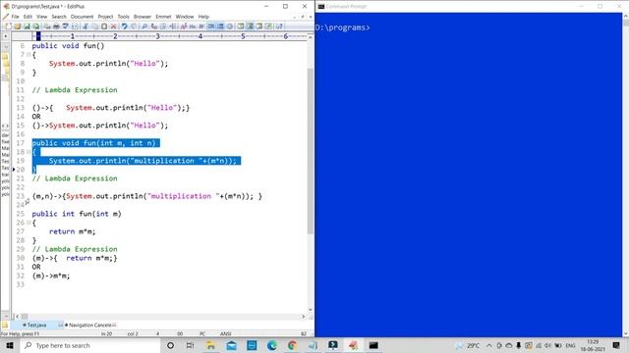Click the 'PC' line-ending status bar entry
Viewport: 629px width, 353px height.
202,333
